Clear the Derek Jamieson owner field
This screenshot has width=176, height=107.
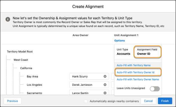(105, 85)
